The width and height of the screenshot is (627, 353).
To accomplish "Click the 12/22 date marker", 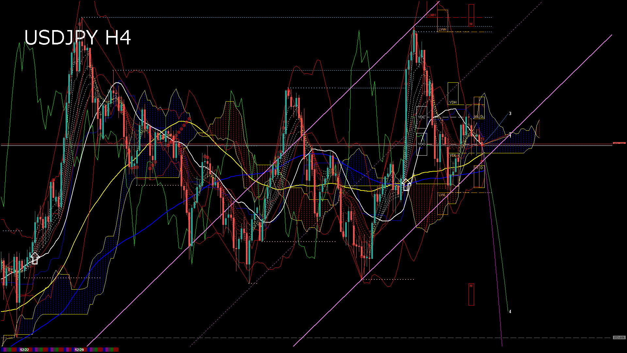I will pyautogui.click(x=24, y=350).
